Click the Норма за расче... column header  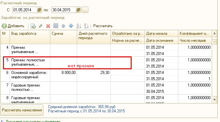tap(128, 40)
